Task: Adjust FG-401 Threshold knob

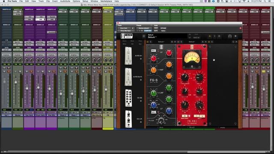Action: point(185,77)
